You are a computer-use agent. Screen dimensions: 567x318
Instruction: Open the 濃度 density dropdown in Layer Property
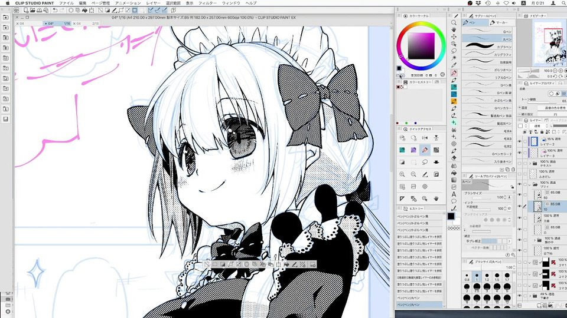point(552,108)
